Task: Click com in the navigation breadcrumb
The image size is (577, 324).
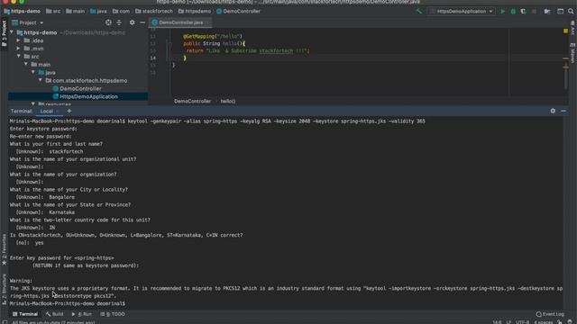Action: tap(121, 12)
